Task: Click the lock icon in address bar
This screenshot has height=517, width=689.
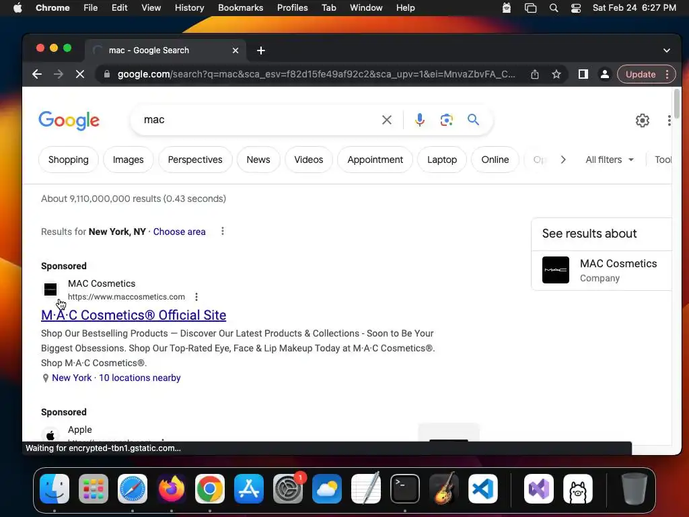Action: pos(107,74)
